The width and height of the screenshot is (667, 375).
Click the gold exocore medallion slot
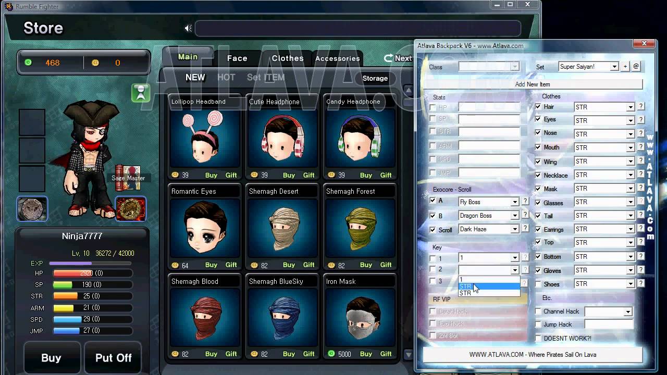130,209
